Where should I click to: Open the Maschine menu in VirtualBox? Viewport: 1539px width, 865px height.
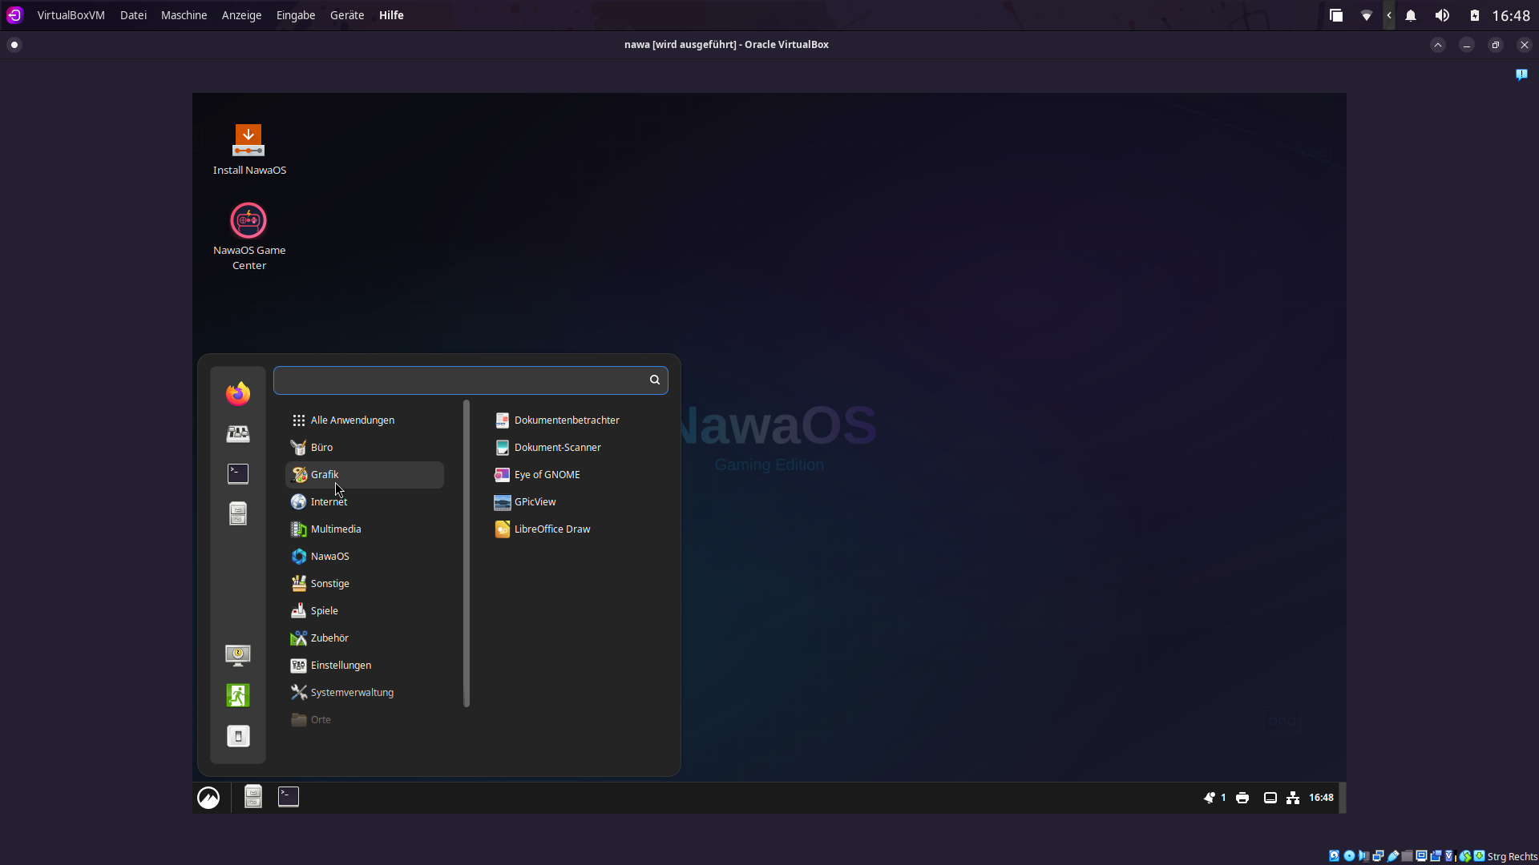[184, 15]
